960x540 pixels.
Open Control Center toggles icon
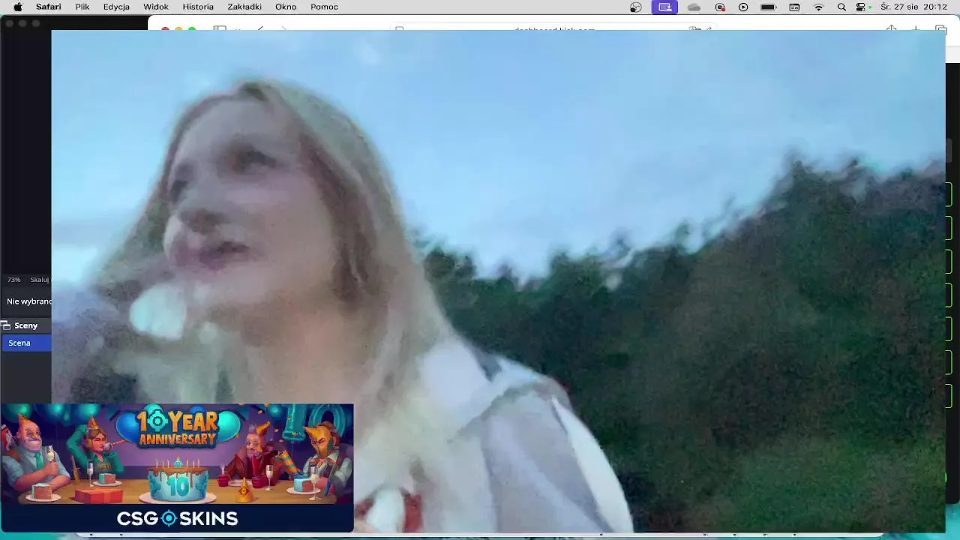[x=861, y=7]
